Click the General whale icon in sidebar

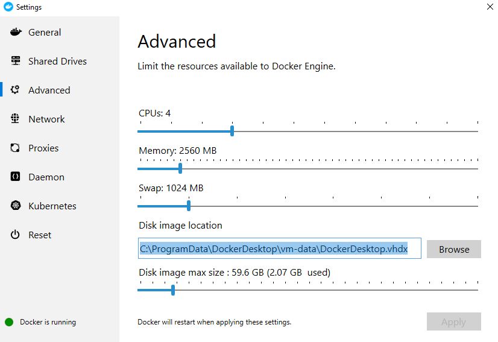[x=16, y=33]
